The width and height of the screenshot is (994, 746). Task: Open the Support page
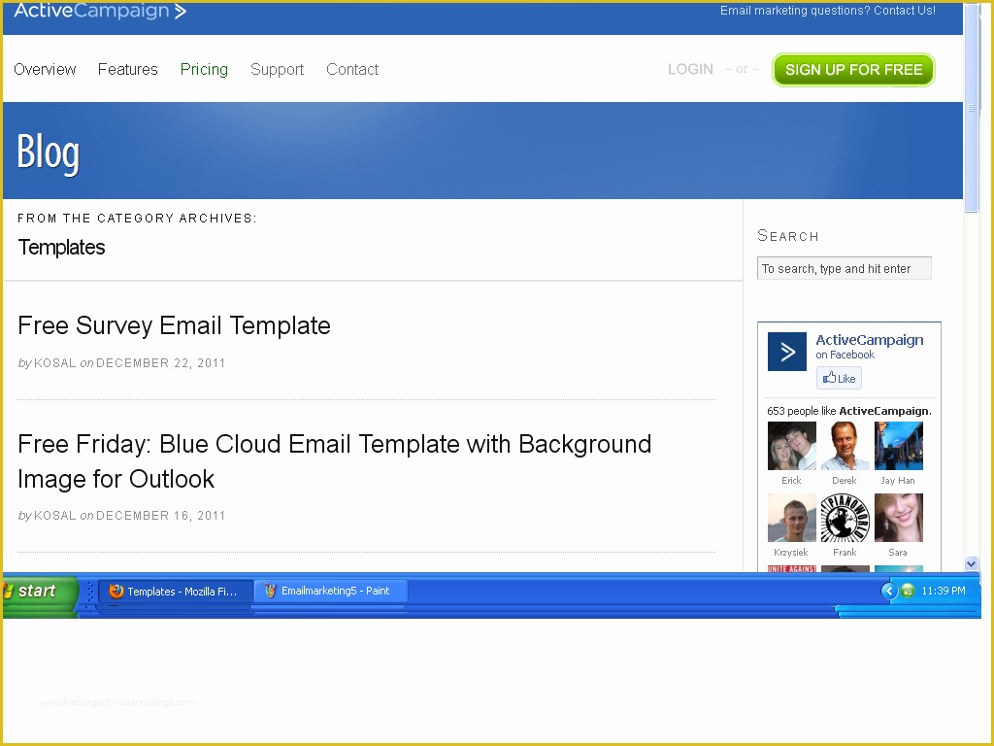click(277, 69)
